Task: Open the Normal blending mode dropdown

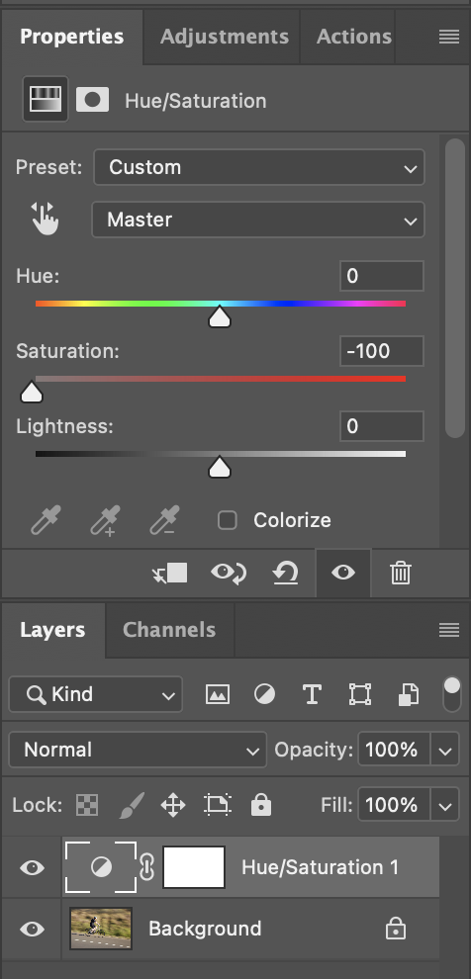Action: coord(138,750)
